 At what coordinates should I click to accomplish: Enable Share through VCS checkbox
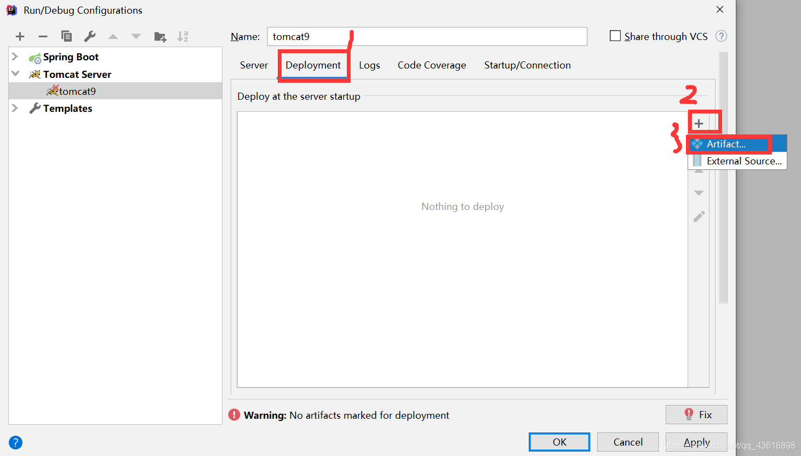click(x=615, y=36)
